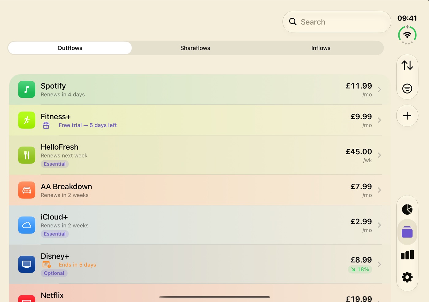
Task: Click the £7.99 AA Breakdown price
Action: pyautogui.click(x=361, y=186)
